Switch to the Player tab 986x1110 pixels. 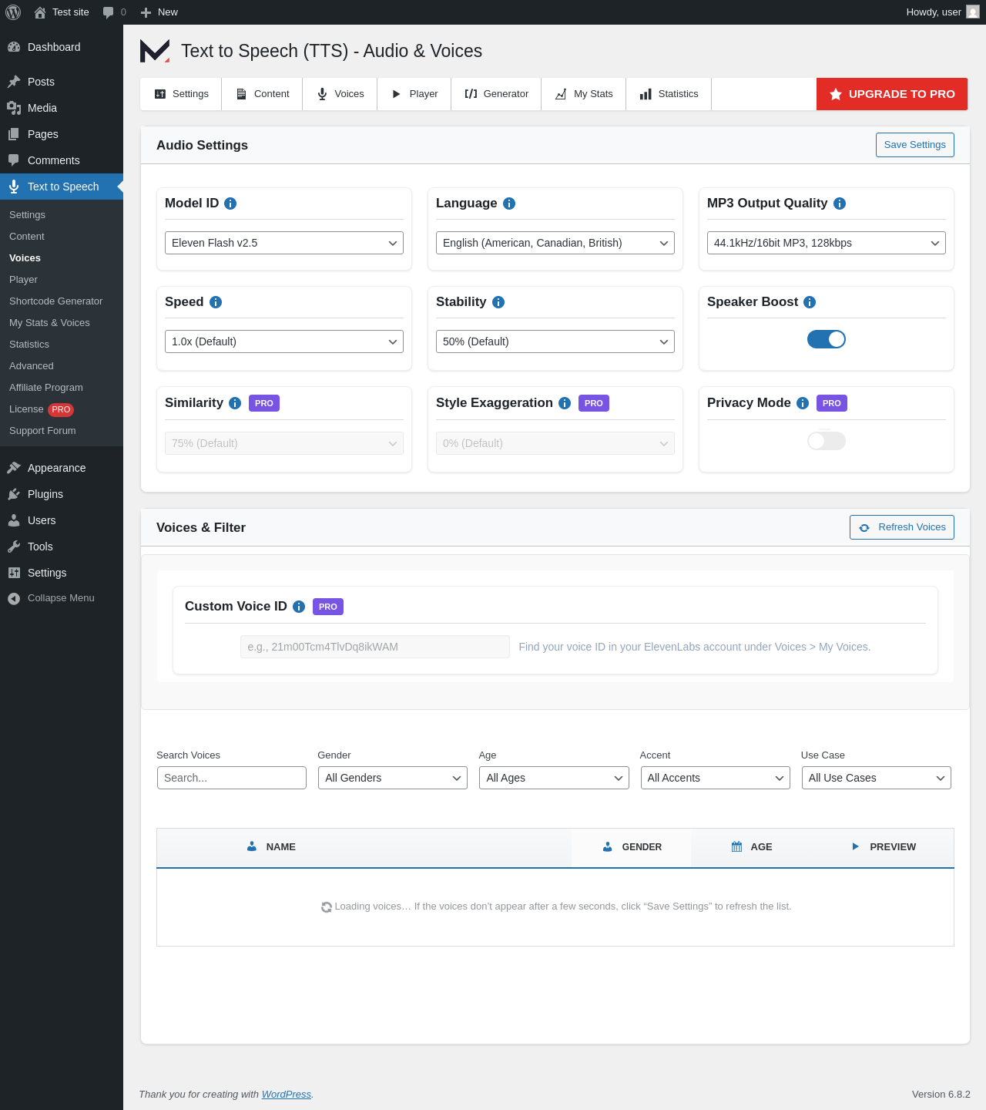click(414, 94)
